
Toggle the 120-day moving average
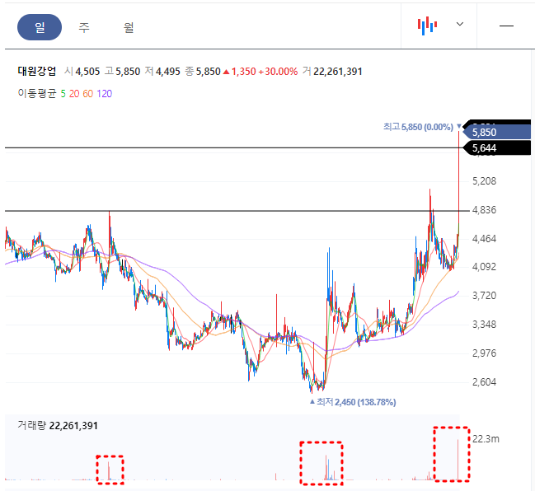click(x=104, y=94)
